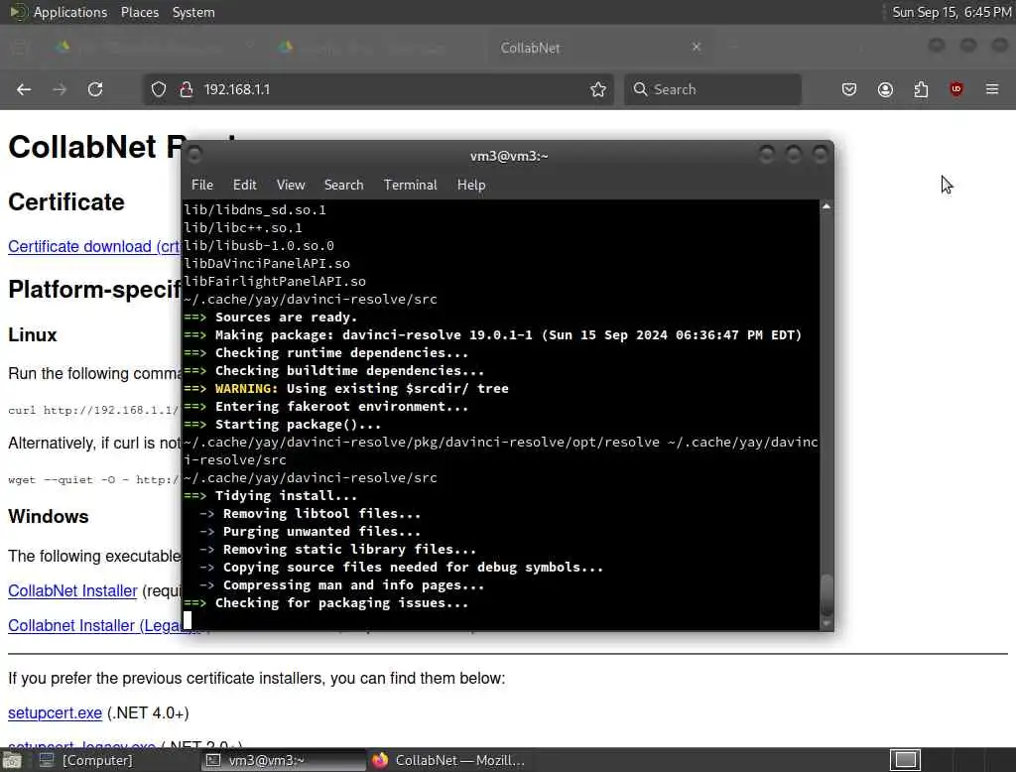This screenshot has height=772, width=1016.
Task: Click the 'Windows' heading on page
Action: (x=49, y=517)
